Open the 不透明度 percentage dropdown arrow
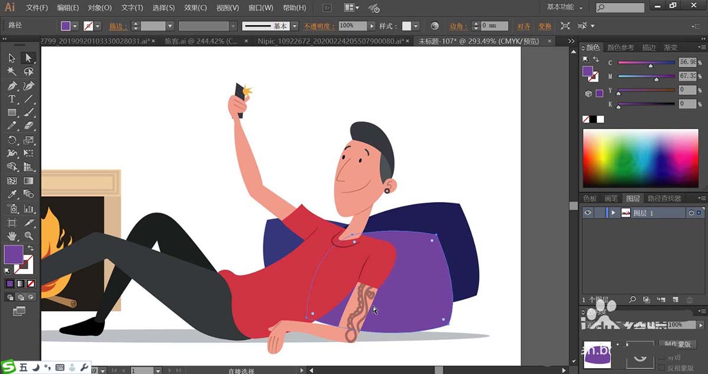708x374 pixels. [371, 27]
